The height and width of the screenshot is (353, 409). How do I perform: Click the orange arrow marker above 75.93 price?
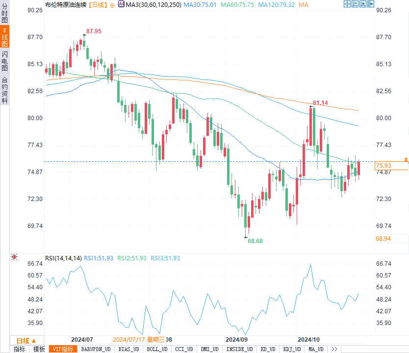point(406,160)
